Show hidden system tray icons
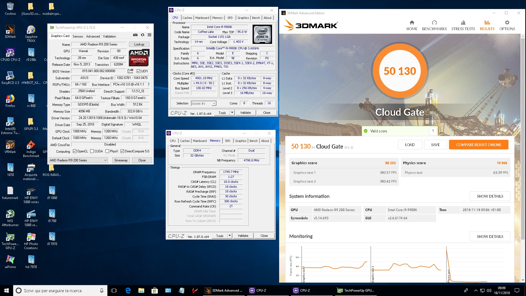 click(476, 291)
